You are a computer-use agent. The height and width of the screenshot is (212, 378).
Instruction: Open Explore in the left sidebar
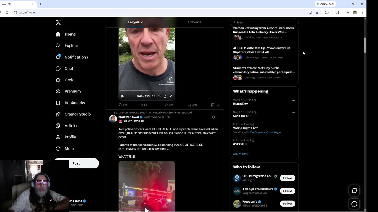[67, 46]
